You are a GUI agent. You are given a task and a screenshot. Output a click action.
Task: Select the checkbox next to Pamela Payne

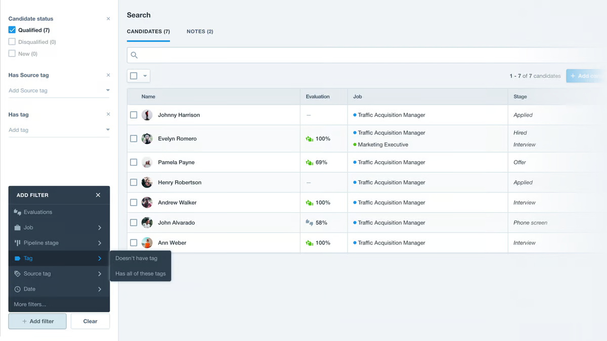tap(134, 162)
